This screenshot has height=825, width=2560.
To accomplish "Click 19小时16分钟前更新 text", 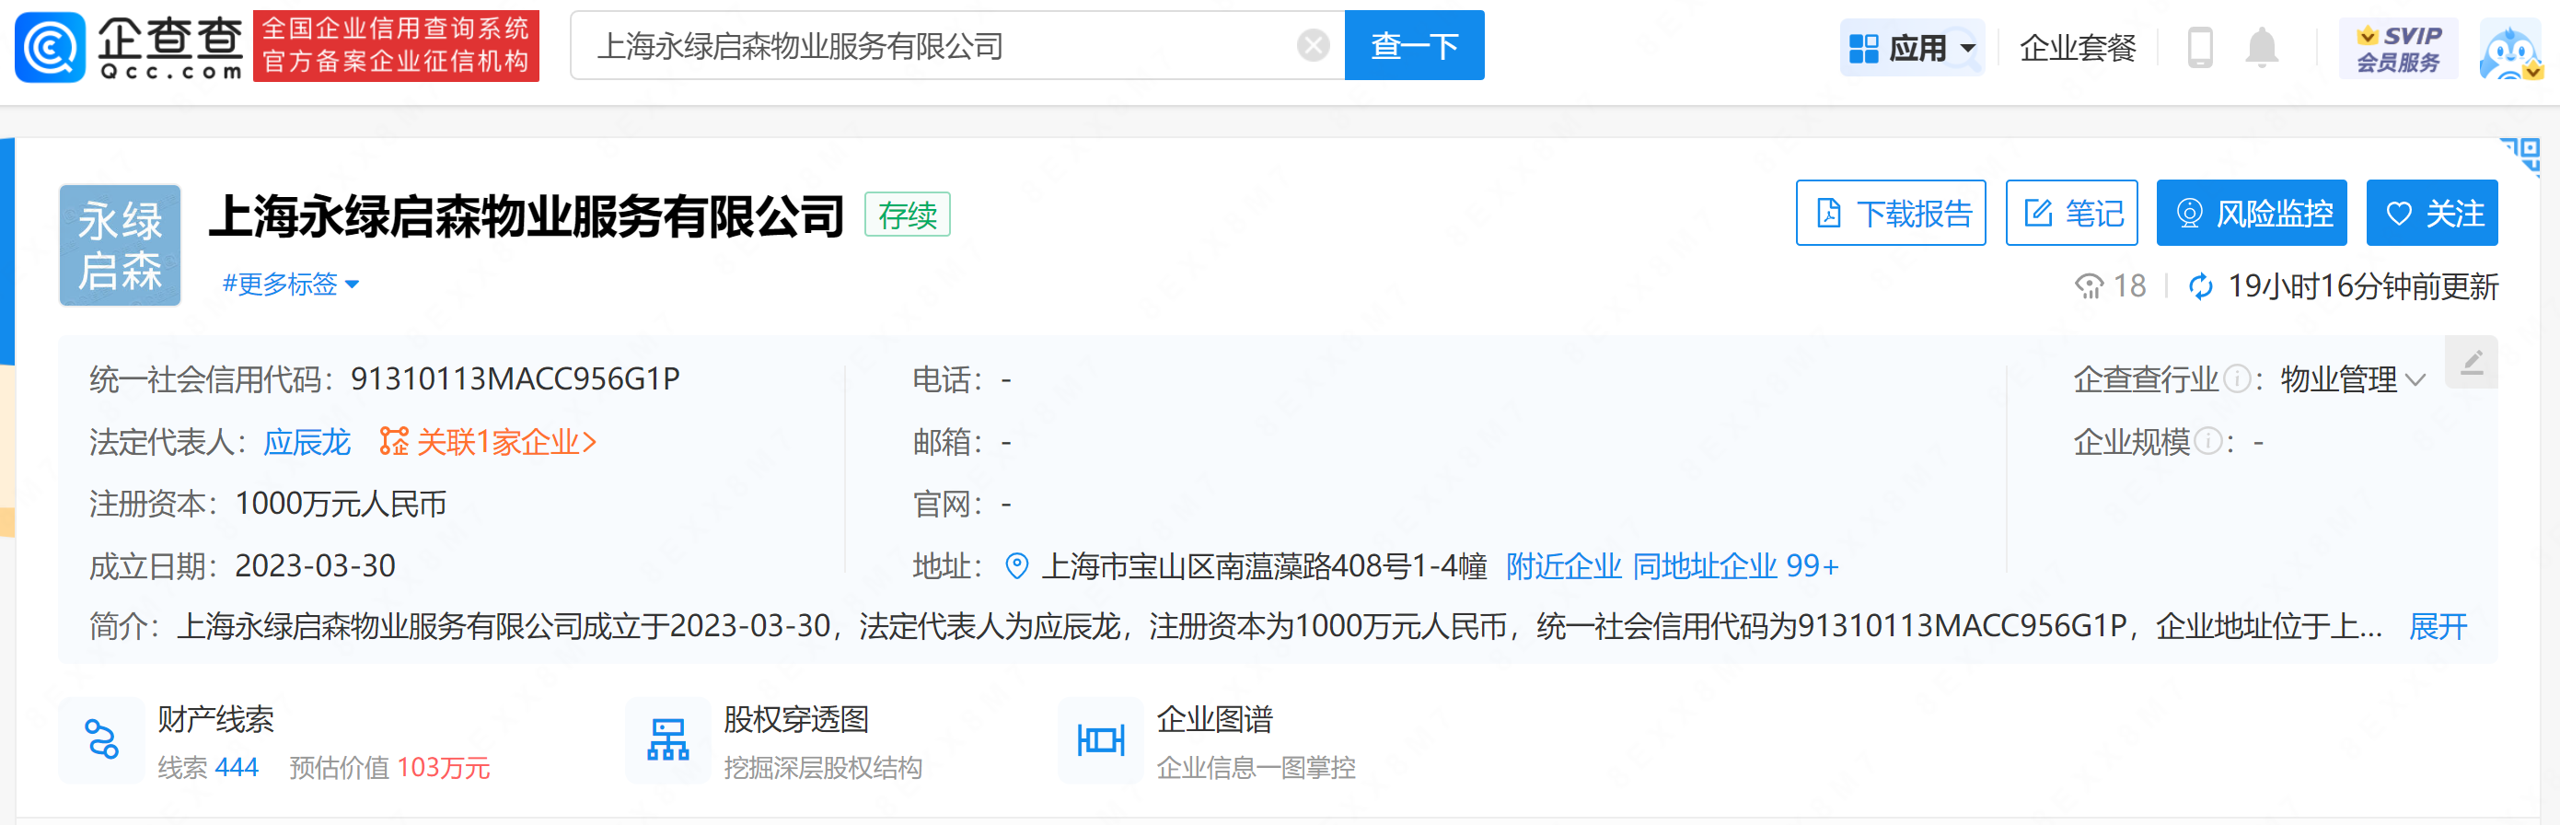I will [2362, 286].
